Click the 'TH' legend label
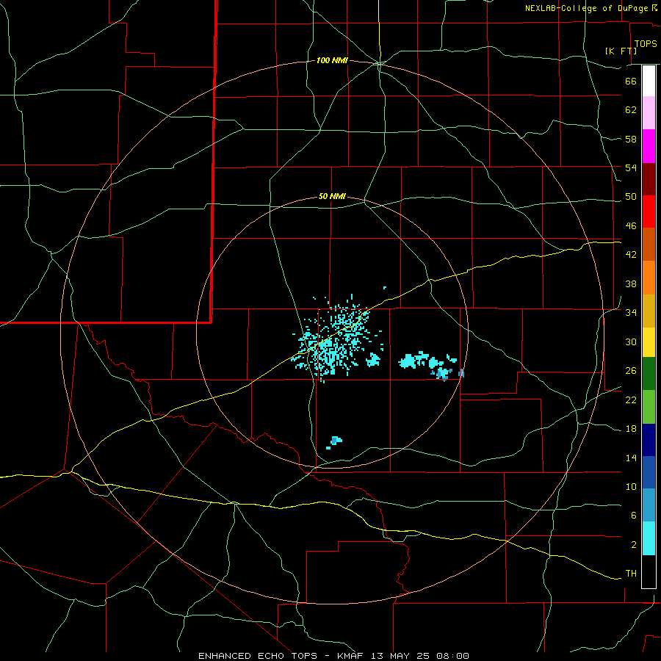The width and height of the screenshot is (661, 661). coord(631,574)
